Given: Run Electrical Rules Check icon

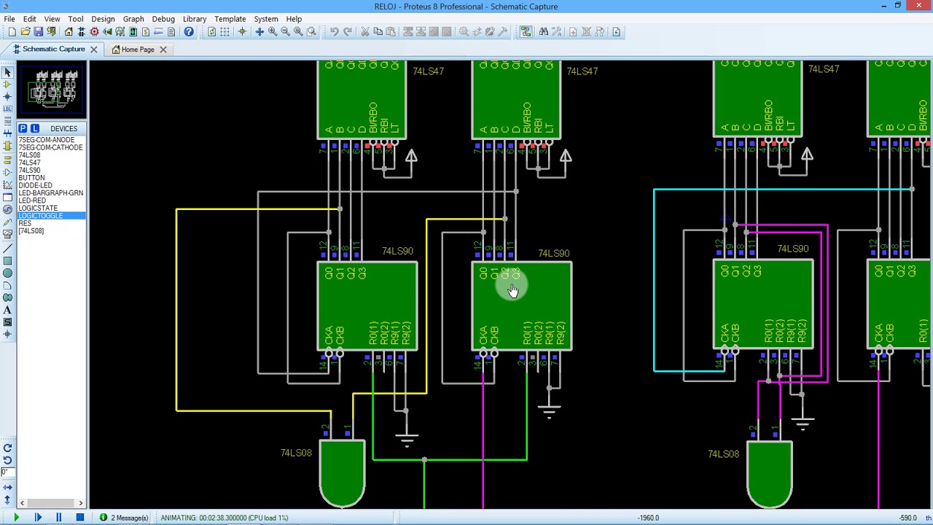Looking at the screenshot, I should click(x=617, y=31).
